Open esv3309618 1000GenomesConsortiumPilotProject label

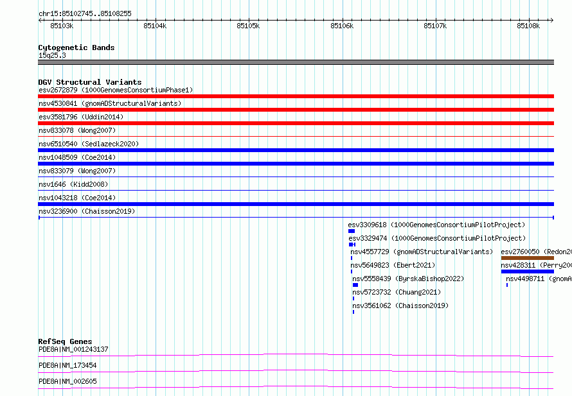tap(436, 225)
